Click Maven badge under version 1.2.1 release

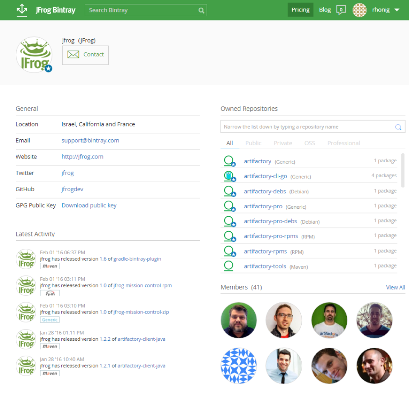(x=50, y=373)
